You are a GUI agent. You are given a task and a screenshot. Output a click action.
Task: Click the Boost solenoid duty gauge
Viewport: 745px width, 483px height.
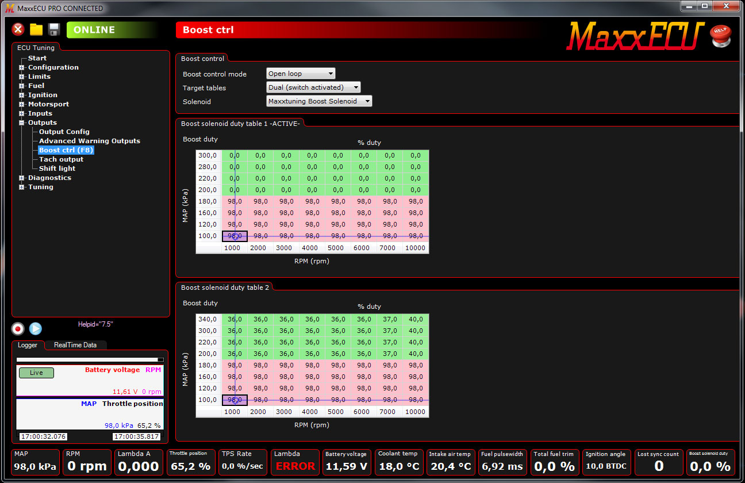pos(711,462)
